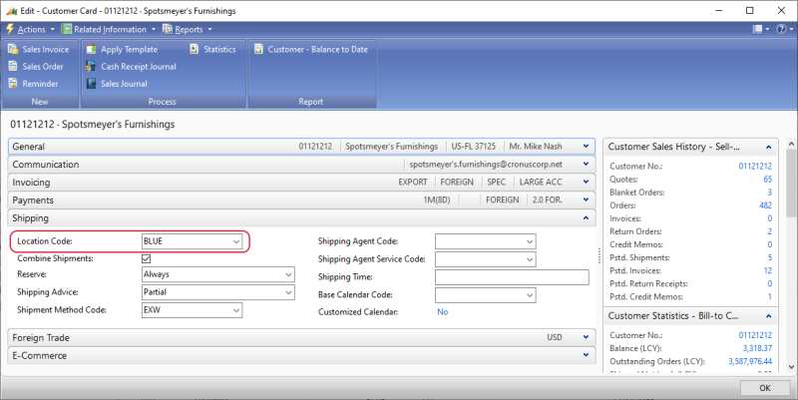798x400 pixels.
Task: Open Customer No. link in Customer Statistics
Action: point(755,335)
